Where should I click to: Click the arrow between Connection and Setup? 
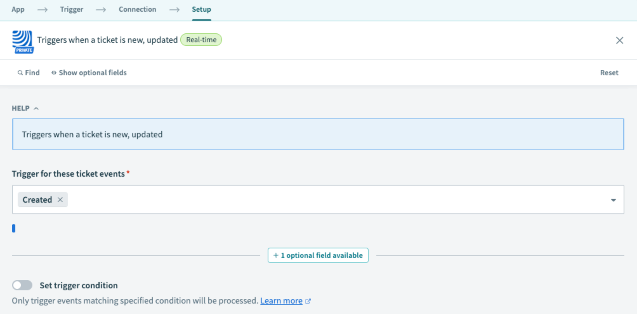174,10
